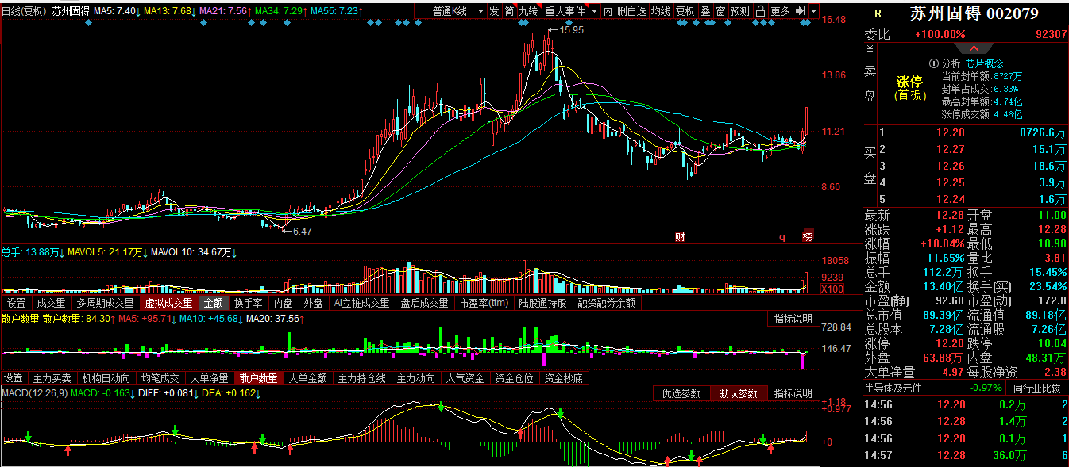Viewport: 1069px width, 467px height.
Task: Toggle 复权 price adjustment
Action: (685, 11)
